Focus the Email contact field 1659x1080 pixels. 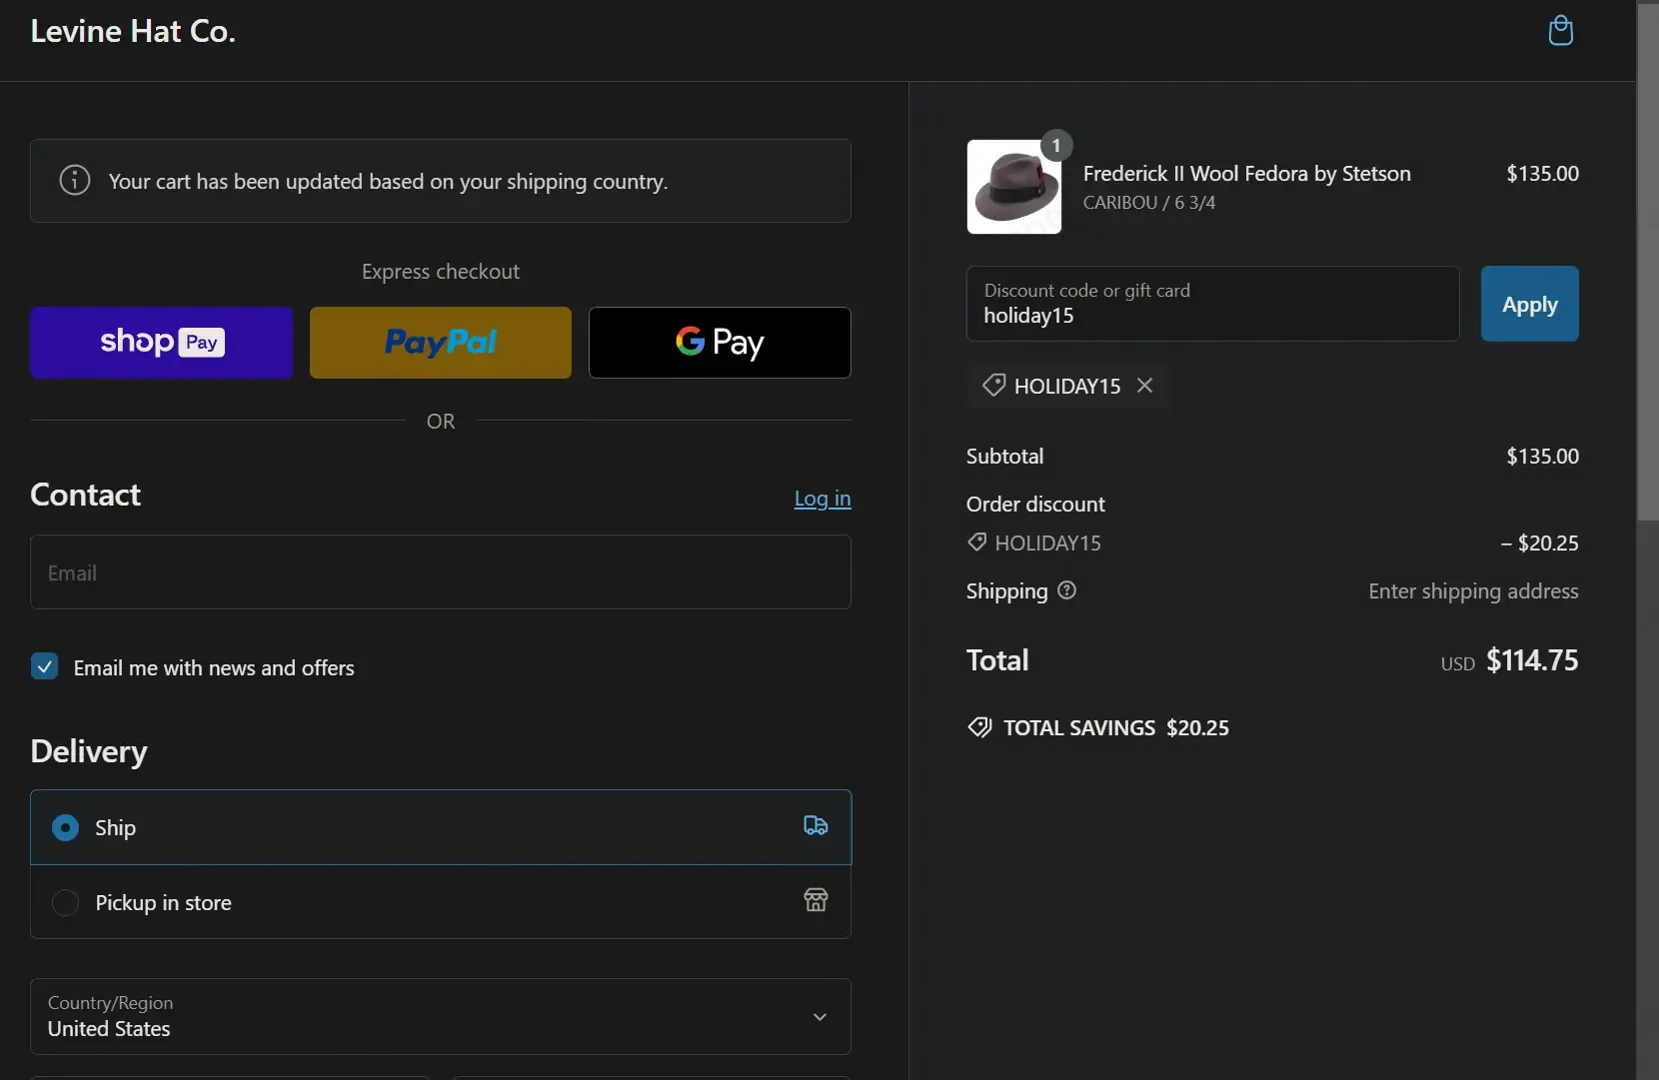[x=440, y=572]
